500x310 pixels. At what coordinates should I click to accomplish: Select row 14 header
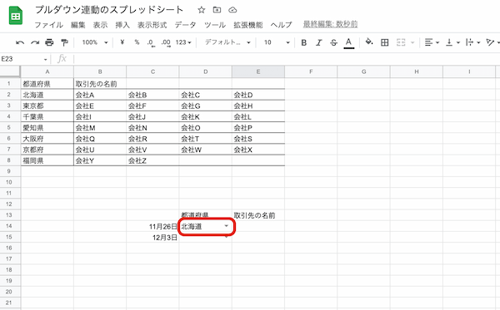pyautogui.click(x=9, y=226)
